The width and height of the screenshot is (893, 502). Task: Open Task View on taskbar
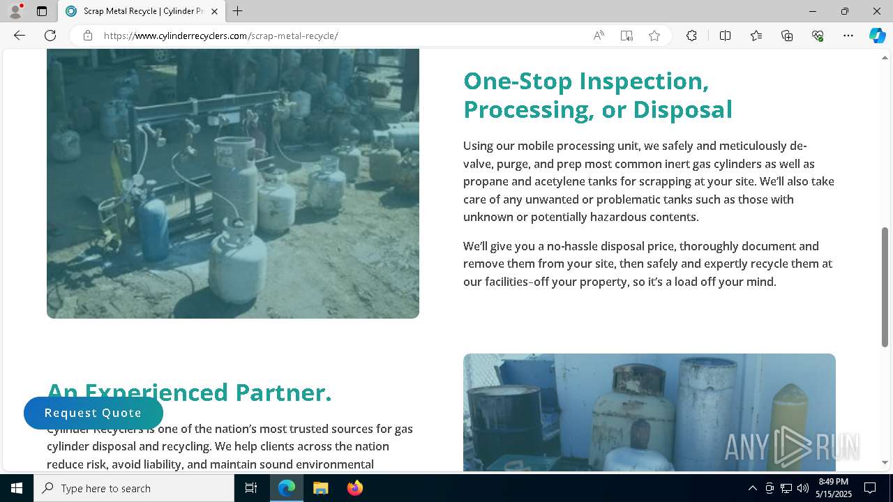pyautogui.click(x=251, y=488)
